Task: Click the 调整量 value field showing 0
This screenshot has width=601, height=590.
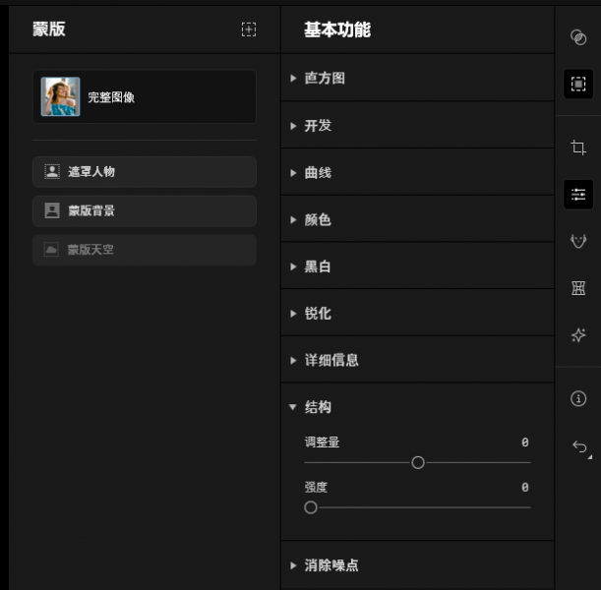Action: click(x=524, y=442)
